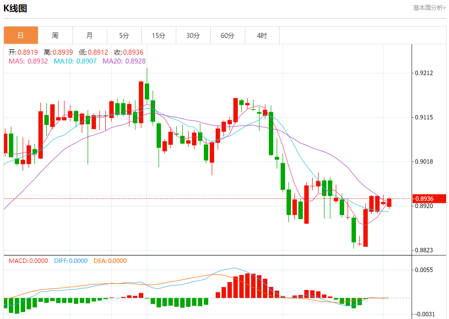Click the MA20: 0.8928 indicator label
The image size is (449, 319).
pyautogui.click(x=124, y=61)
